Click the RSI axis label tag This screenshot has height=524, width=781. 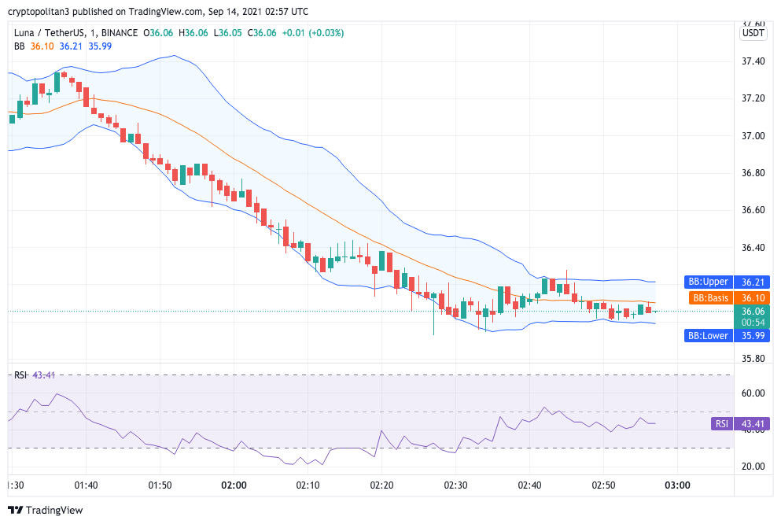722,424
